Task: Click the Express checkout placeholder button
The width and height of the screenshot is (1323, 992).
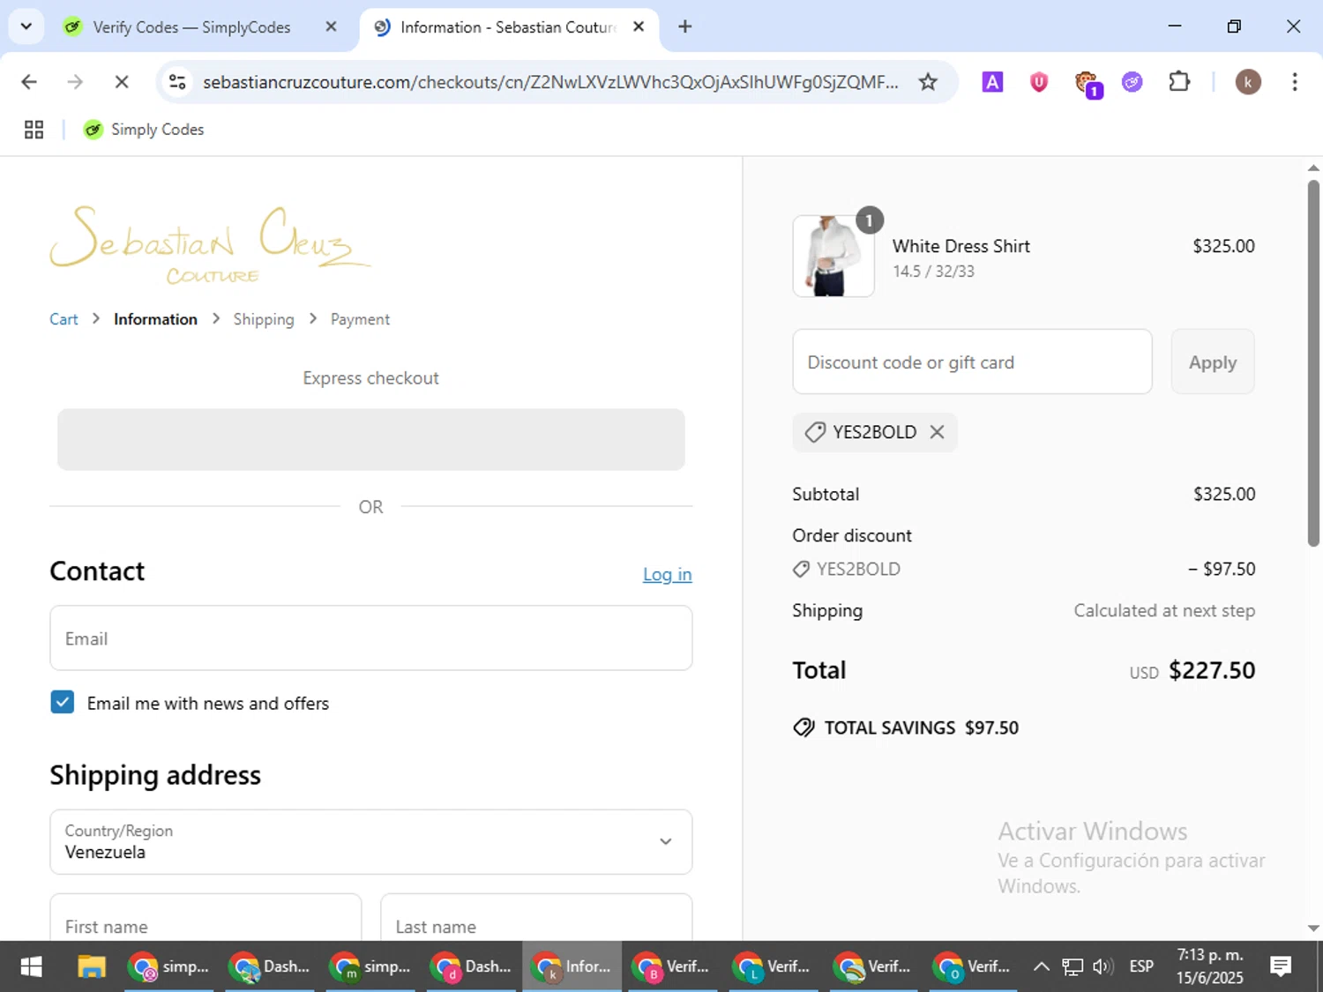Action: (370, 439)
